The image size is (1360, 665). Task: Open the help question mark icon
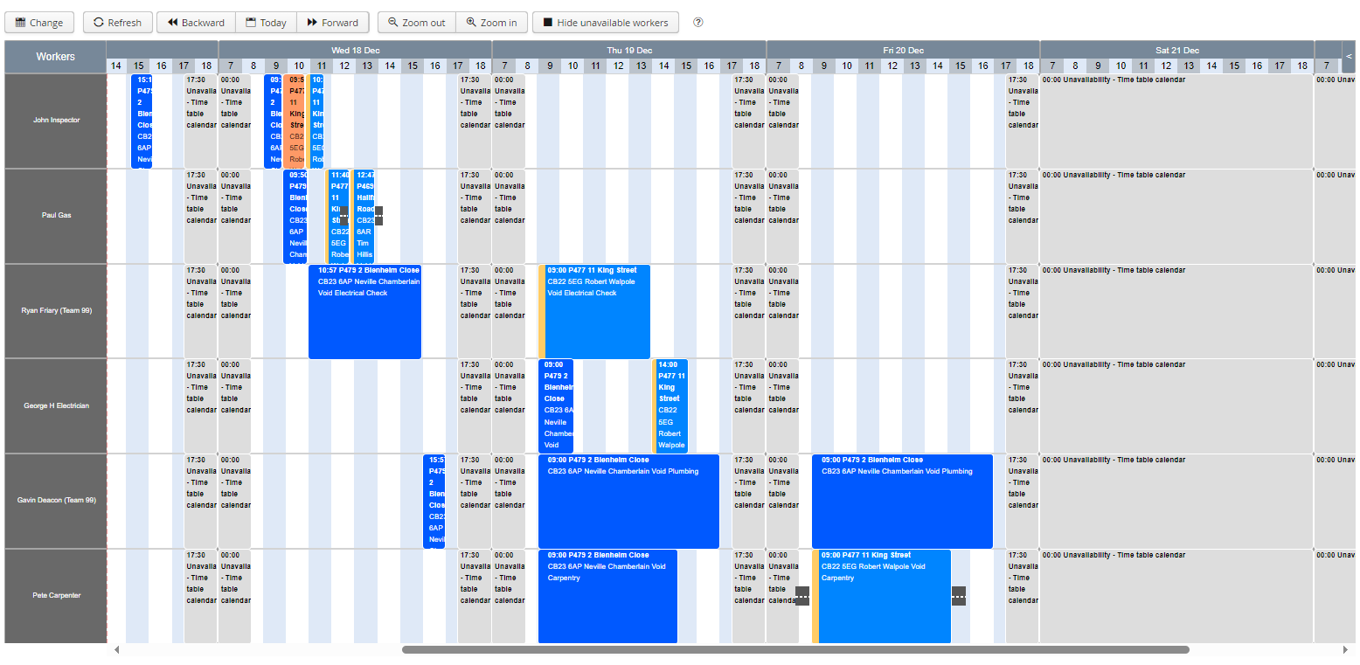coord(698,23)
